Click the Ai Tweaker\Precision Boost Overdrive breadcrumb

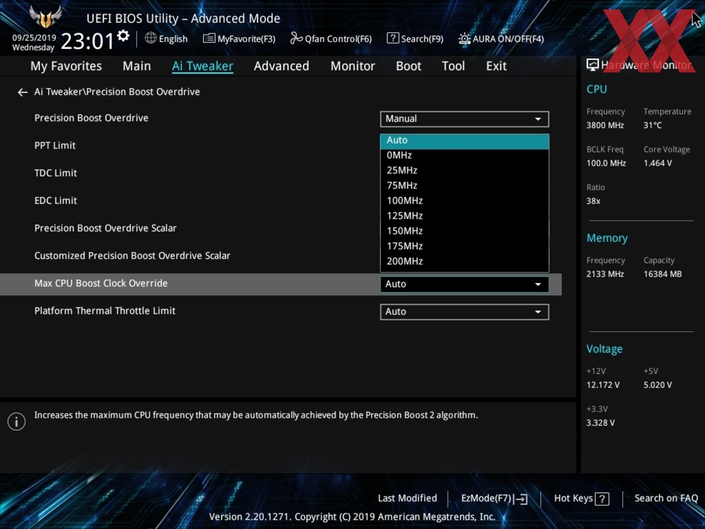tap(117, 92)
